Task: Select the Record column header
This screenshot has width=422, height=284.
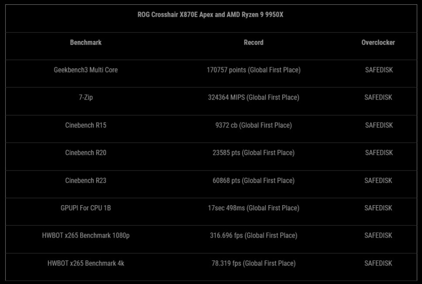Action: pos(254,43)
